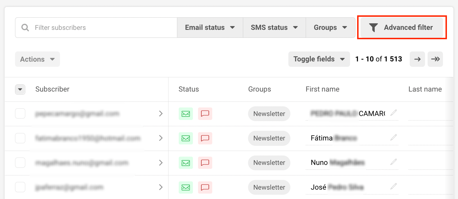Select the checkbox in Fátima's subscriber row
This screenshot has height=199, width=458.
[20, 138]
